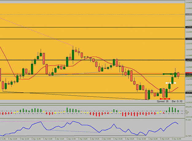The width and height of the screenshot is (192, 141).
Task: Click the "6 Apr 16:05" time label
Action: click(x=153, y=139)
